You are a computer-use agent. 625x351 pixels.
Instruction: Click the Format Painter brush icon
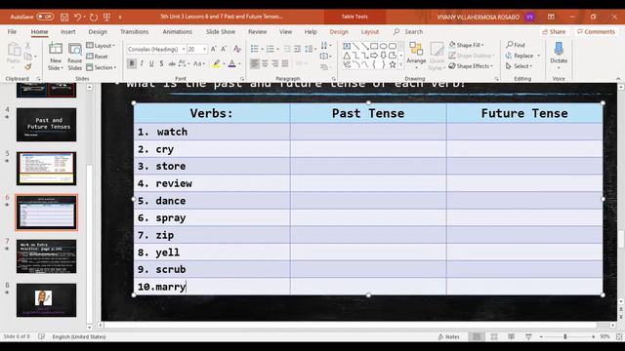(28, 67)
